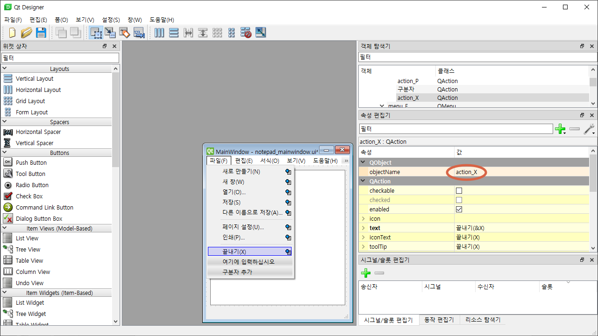The image size is (598, 336).
Task: Open the wrench configure dropdown in property editor
Action: pos(589,129)
